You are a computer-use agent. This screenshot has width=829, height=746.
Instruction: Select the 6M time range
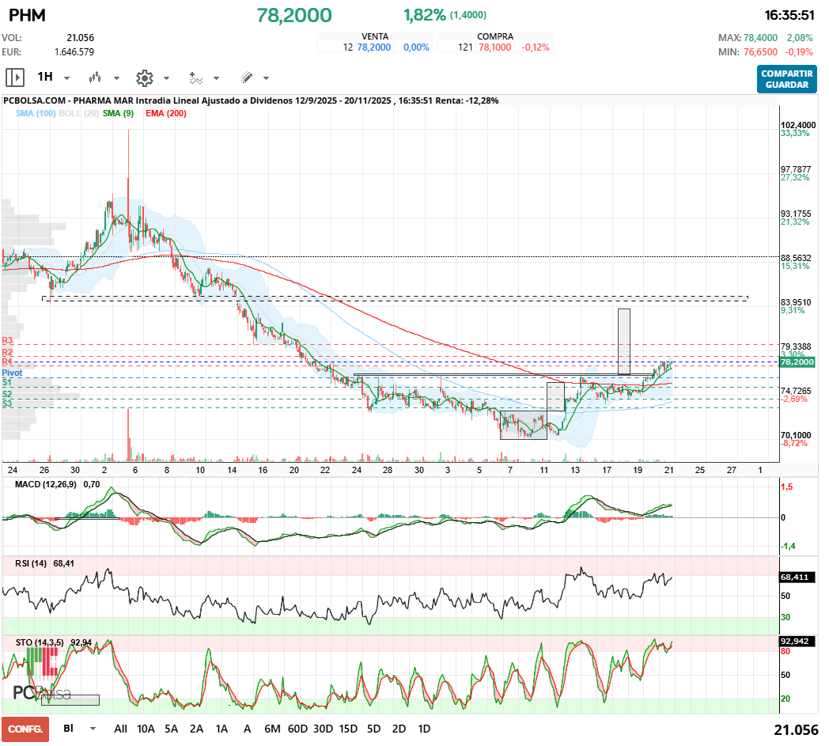pyautogui.click(x=272, y=729)
